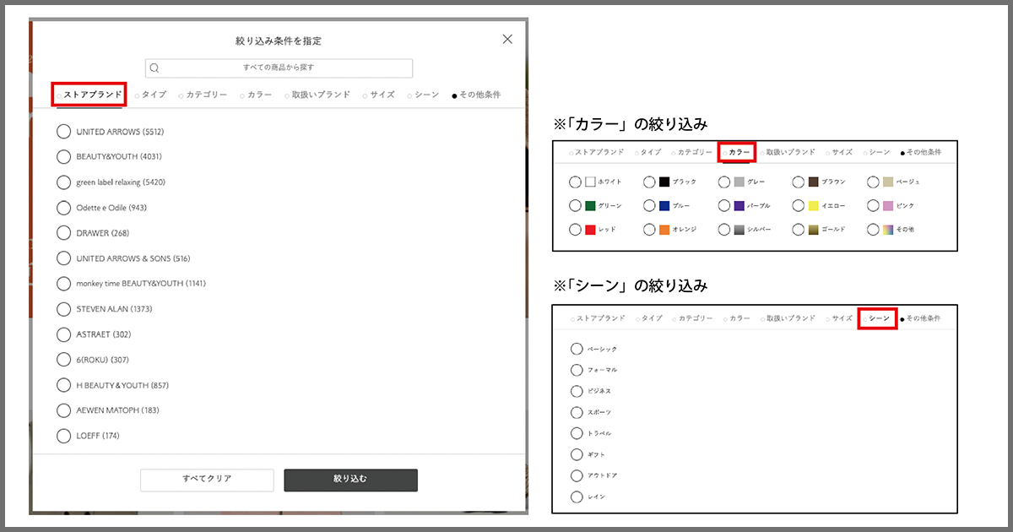The width and height of the screenshot is (1013, 532).
Task: Click the ゴールド gradient swatch
Action: pyautogui.click(x=814, y=229)
